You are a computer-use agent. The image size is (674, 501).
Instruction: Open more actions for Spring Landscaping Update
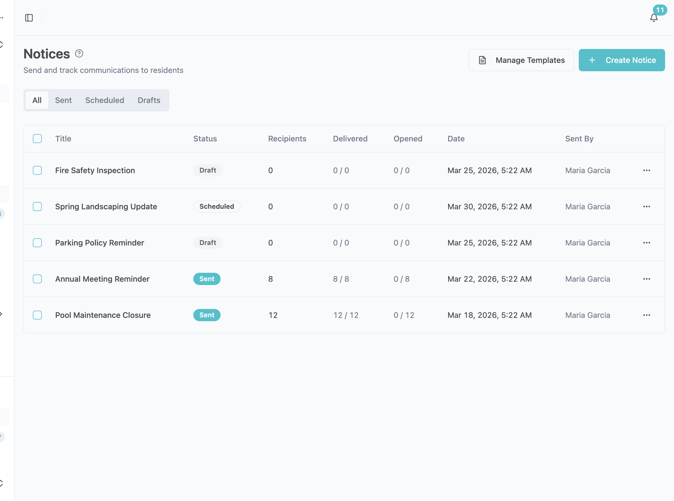[x=646, y=207]
